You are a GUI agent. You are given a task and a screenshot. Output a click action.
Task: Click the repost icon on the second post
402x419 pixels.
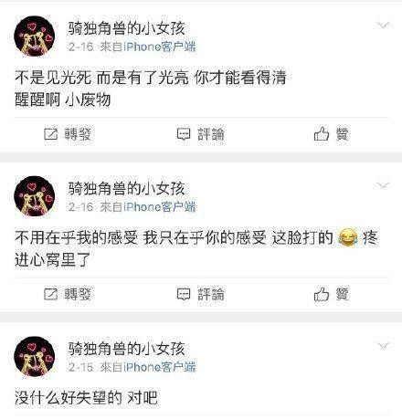[50, 294]
